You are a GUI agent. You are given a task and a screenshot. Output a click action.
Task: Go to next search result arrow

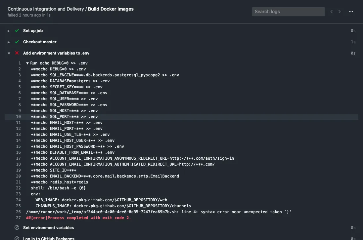(340, 12)
